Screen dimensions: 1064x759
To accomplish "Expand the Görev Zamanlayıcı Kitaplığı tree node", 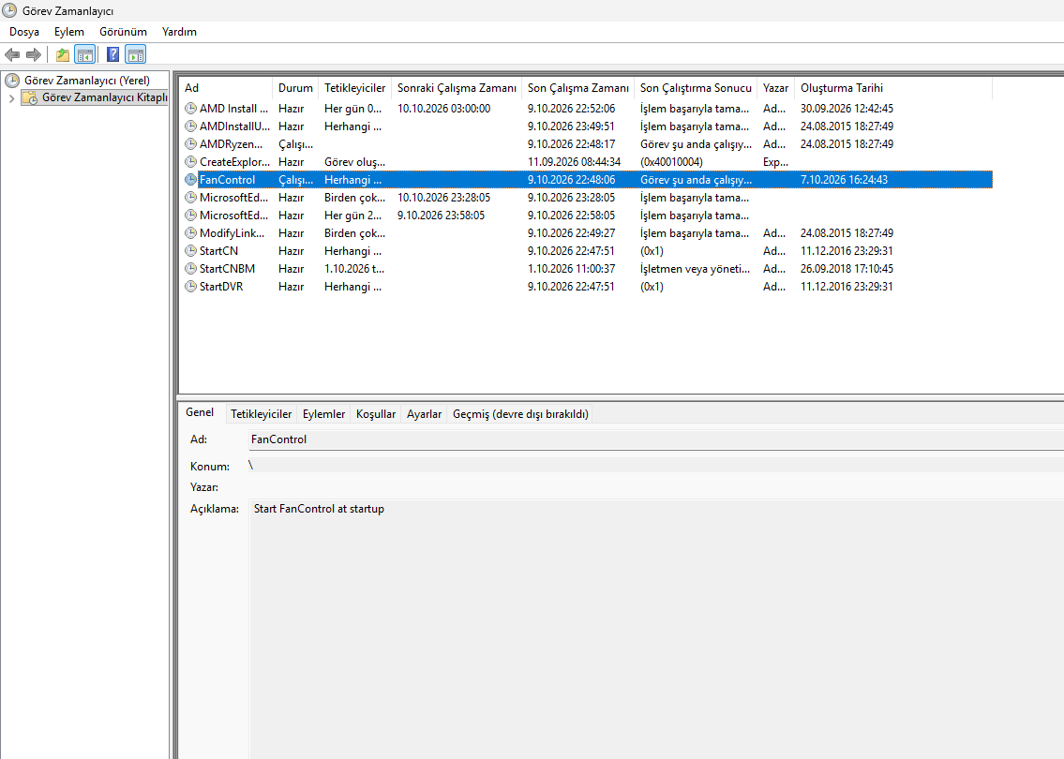I will (x=11, y=98).
